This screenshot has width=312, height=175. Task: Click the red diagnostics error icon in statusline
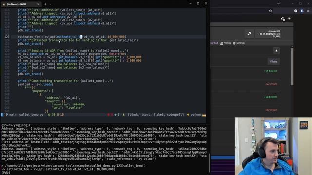click(108, 115)
